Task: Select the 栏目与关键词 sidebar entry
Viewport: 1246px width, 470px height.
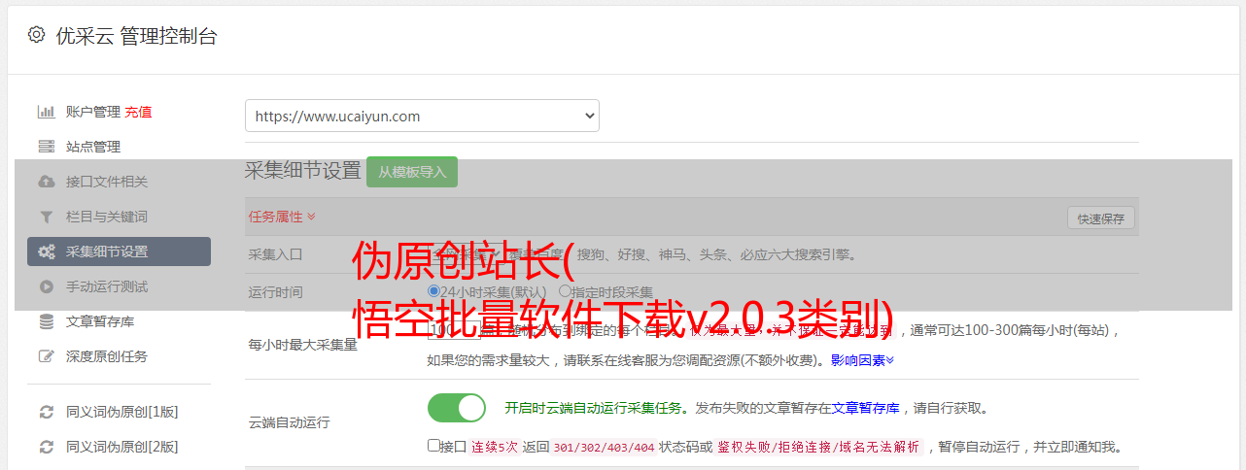Action: (x=107, y=217)
